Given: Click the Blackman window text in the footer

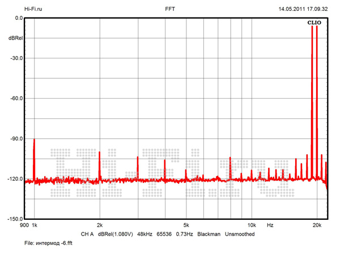Looking at the screenshot, I should (x=209, y=233).
